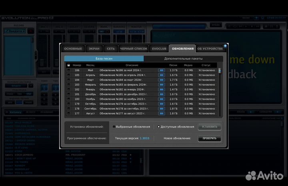The image size is (288, 186).
Task: Go to the "EvoClub" tab
Action: pyautogui.click(x=159, y=49)
